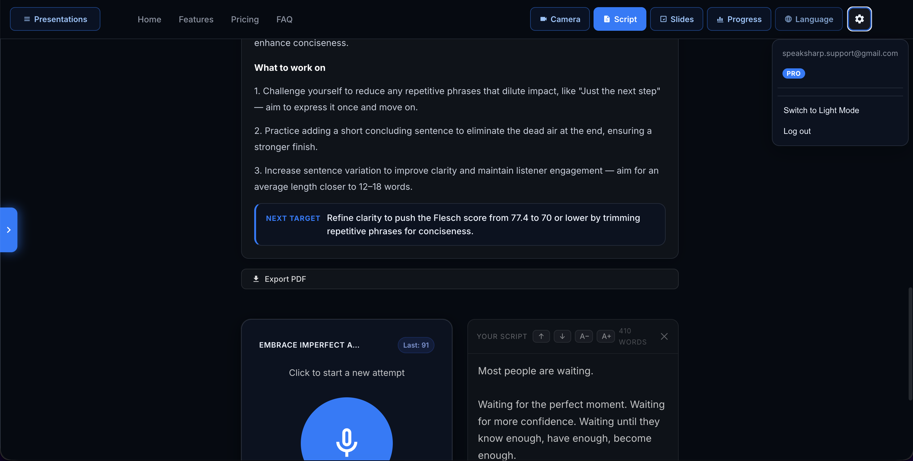Open the settings gear menu

pos(859,19)
